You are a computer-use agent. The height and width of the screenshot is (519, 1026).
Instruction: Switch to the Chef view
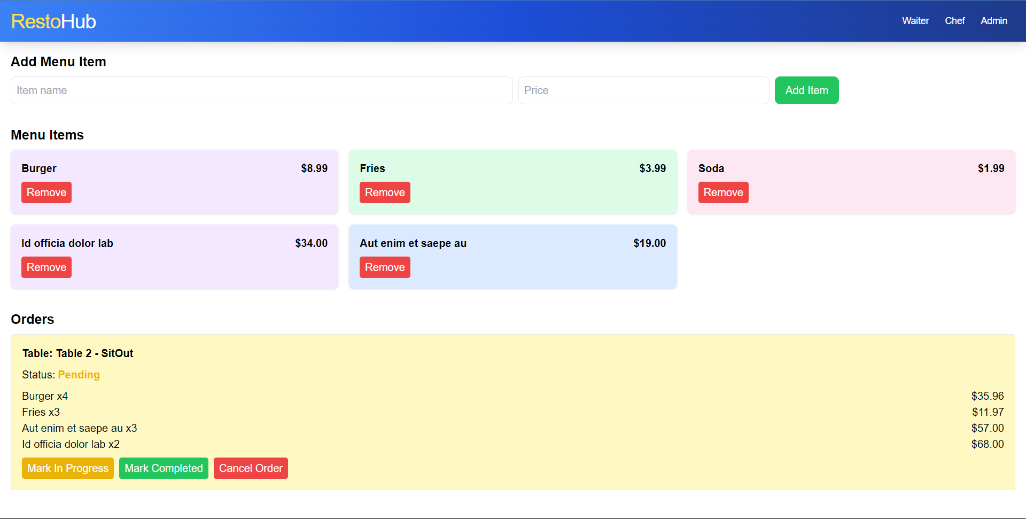(954, 21)
